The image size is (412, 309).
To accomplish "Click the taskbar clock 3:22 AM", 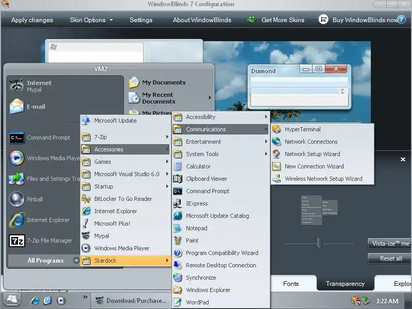I will (387, 301).
